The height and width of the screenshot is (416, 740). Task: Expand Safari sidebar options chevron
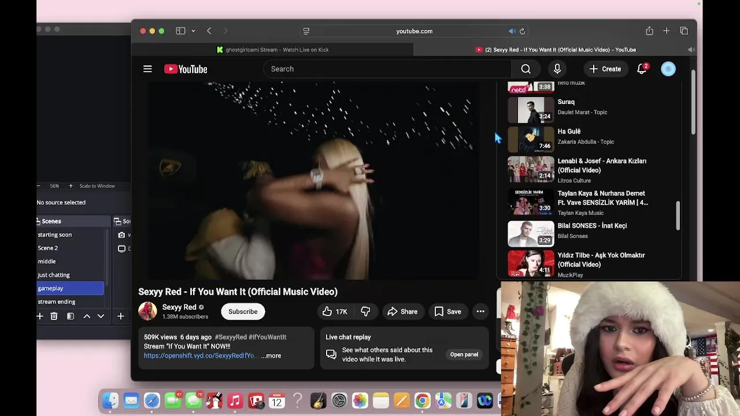pyautogui.click(x=193, y=31)
